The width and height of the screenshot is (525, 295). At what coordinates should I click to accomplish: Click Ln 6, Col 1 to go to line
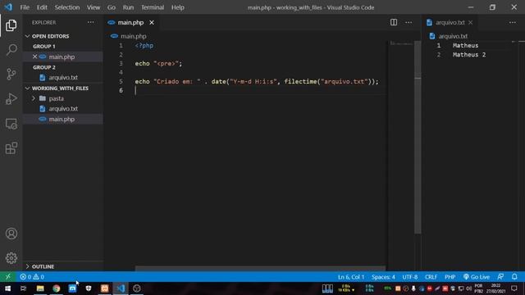pyautogui.click(x=351, y=277)
